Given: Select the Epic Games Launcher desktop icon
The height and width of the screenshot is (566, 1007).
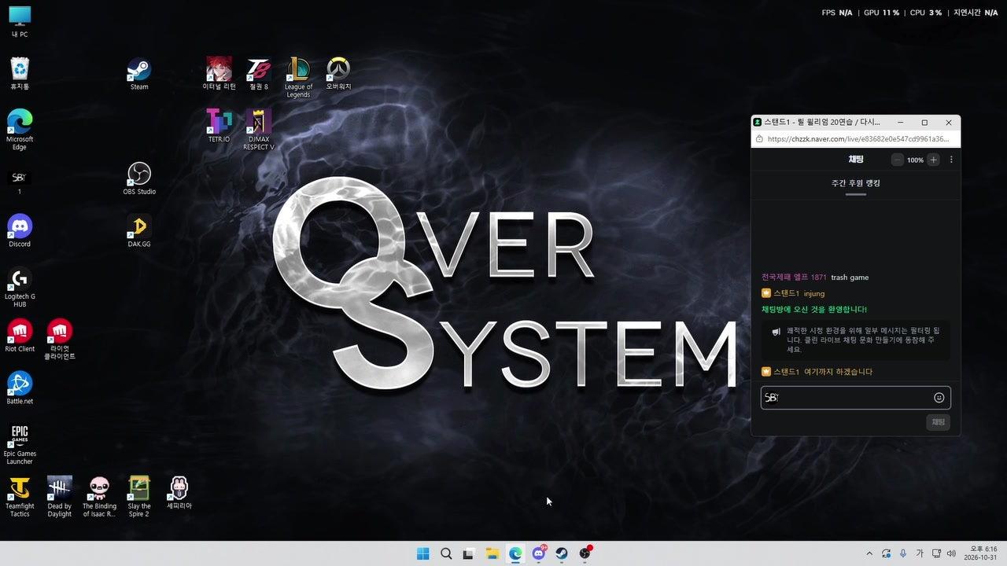Looking at the screenshot, I should click(20, 444).
